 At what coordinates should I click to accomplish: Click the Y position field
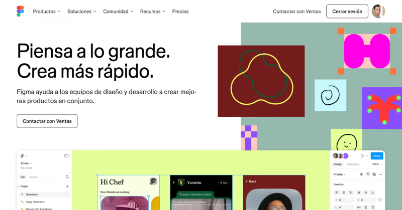(366, 200)
